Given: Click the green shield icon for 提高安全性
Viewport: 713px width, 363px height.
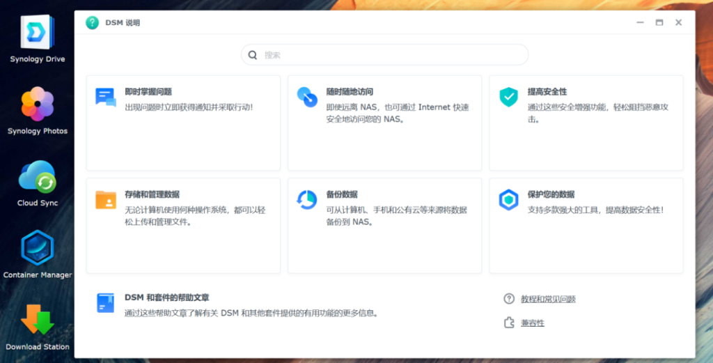Looking at the screenshot, I should point(508,98).
